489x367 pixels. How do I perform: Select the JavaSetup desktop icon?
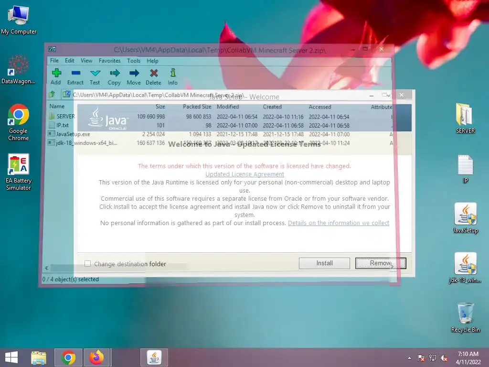pyautogui.click(x=465, y=218)
